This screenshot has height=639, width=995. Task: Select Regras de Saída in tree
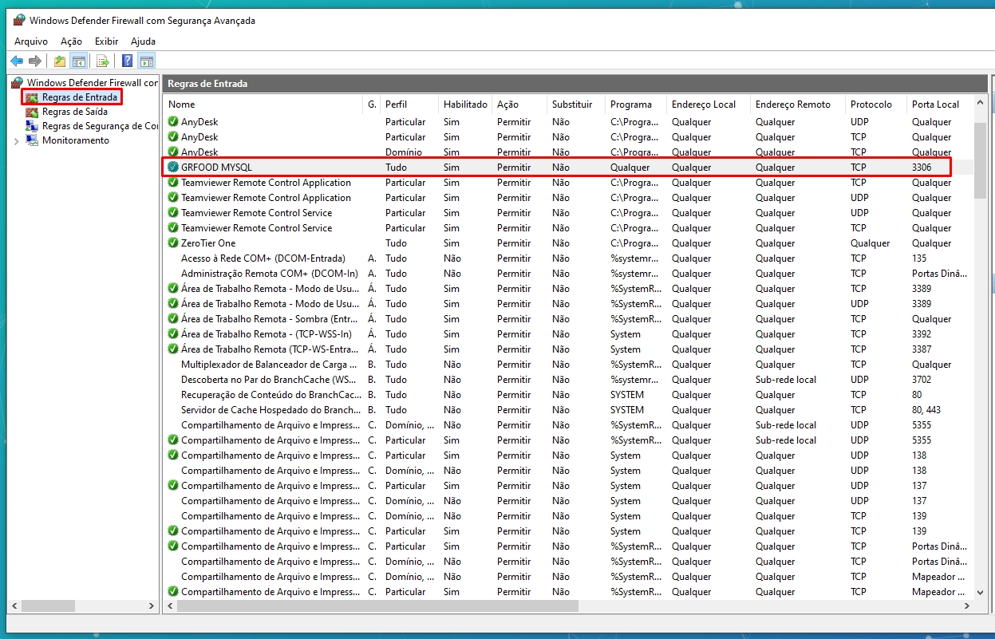tap(74, 112)
